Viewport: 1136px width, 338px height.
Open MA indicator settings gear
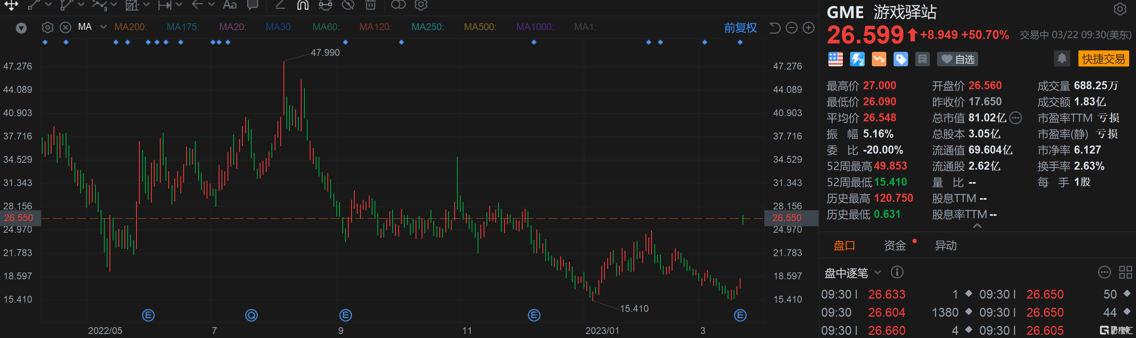tap(47, 27)
